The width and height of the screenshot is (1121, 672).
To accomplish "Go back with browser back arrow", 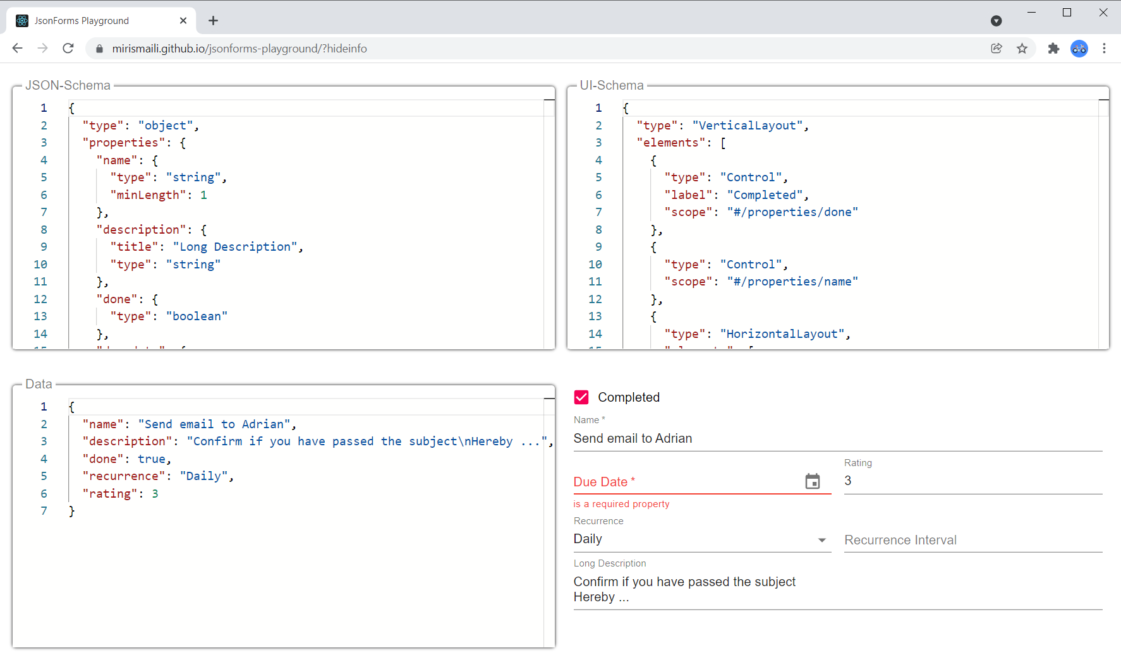I will pos(18,49).
